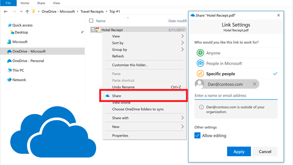Expand chevron after OneDrive - Microsoft breadcrumb
Image resolution: width=293 pixels, height=165 pixels.
point(78,11)
